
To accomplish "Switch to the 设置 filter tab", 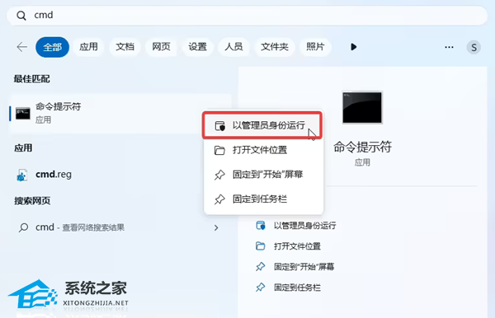I will point(198,47).
